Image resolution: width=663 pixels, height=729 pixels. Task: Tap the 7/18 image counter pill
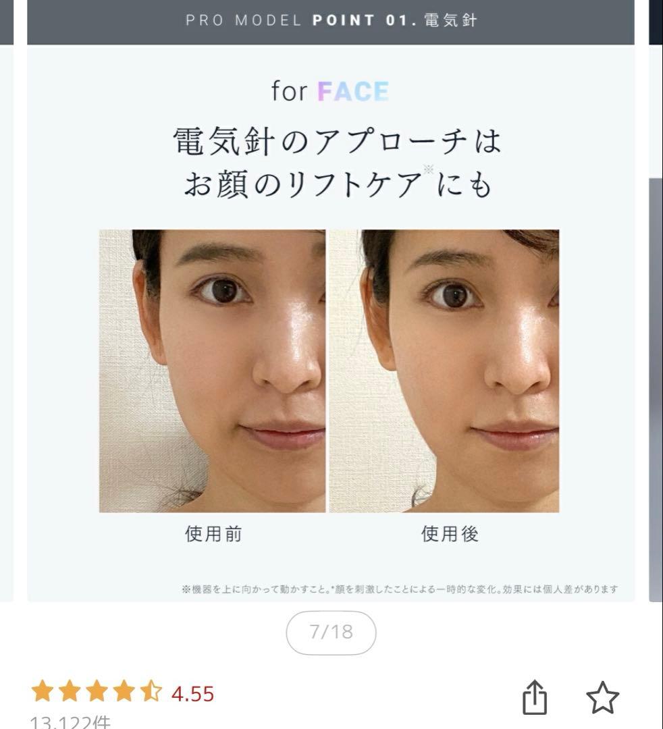(x=331, y=632)
